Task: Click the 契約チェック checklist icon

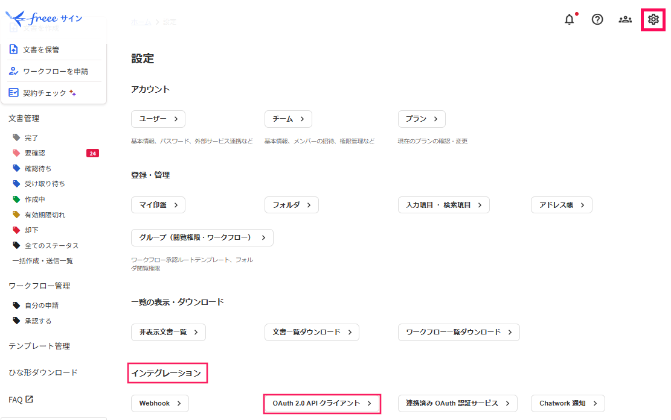Action: tap(14, 93)
